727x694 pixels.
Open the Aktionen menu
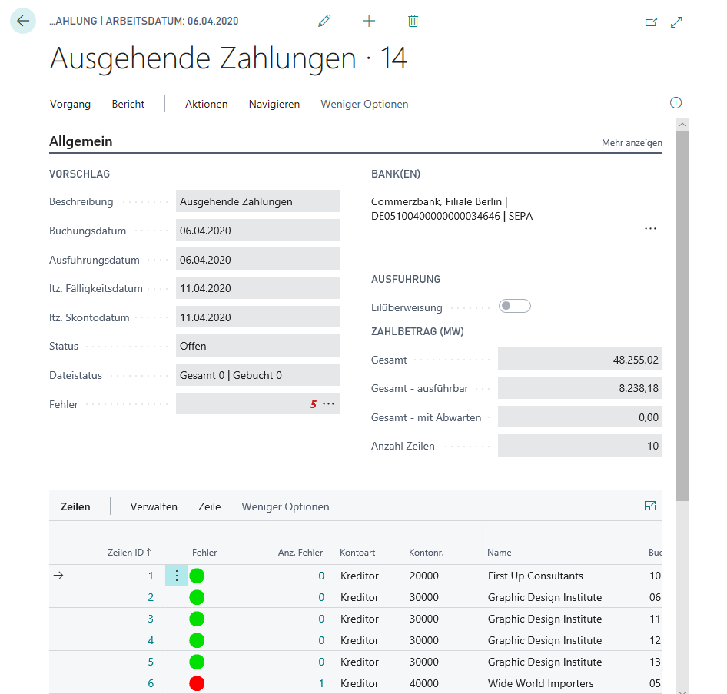(x=206, y=102)
